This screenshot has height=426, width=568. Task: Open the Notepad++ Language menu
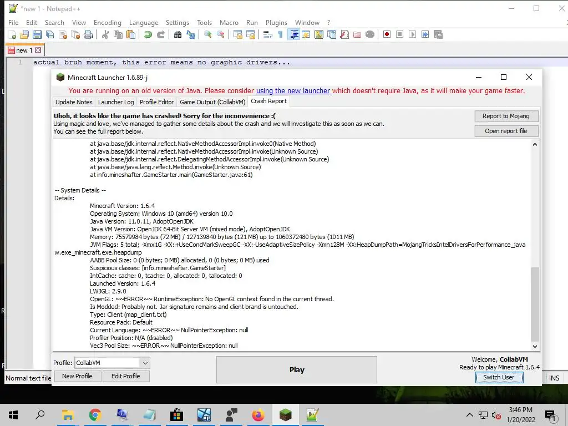(144, 22)
